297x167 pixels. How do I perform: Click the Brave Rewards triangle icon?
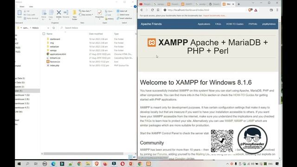tap(256, 10)
